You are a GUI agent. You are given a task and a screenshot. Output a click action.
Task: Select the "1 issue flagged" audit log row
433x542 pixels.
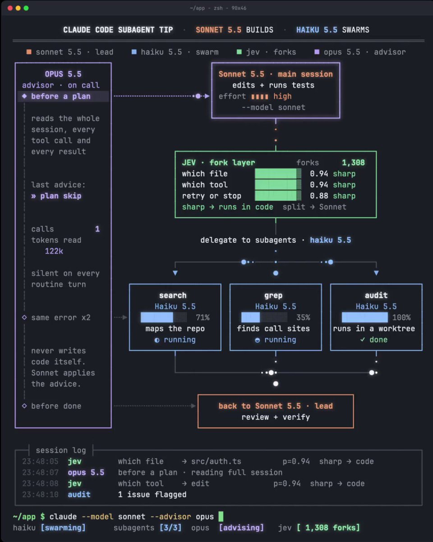(104, 495)
